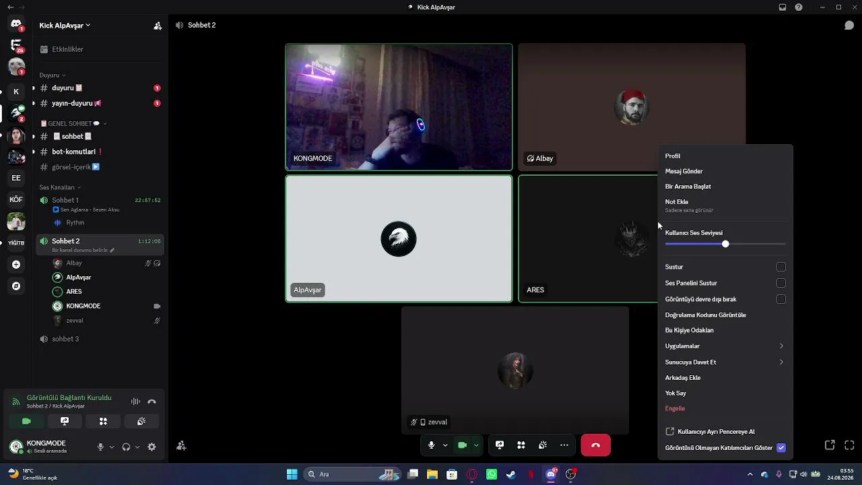Show chat using top-right speech bubble icon
The height and width of the screenshot is (485, 862).
(x=849, y=26)
